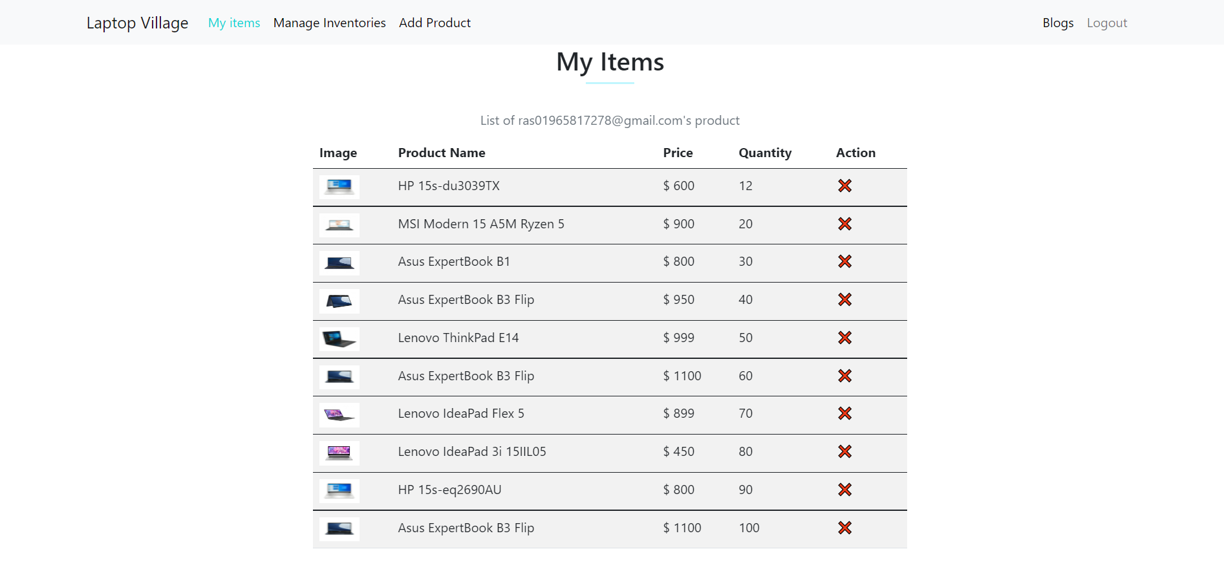Select the 'MSI Modern 15 A5M Ryzen 5' name
This screenshot has width=1224, height=582.
(x=481, y=224)
